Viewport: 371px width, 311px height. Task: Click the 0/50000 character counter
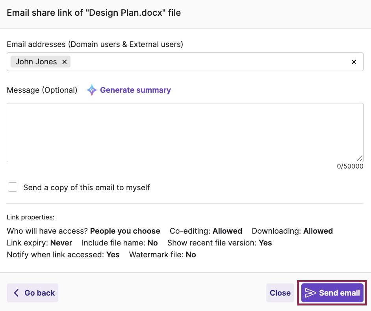[x=350, y=166]
